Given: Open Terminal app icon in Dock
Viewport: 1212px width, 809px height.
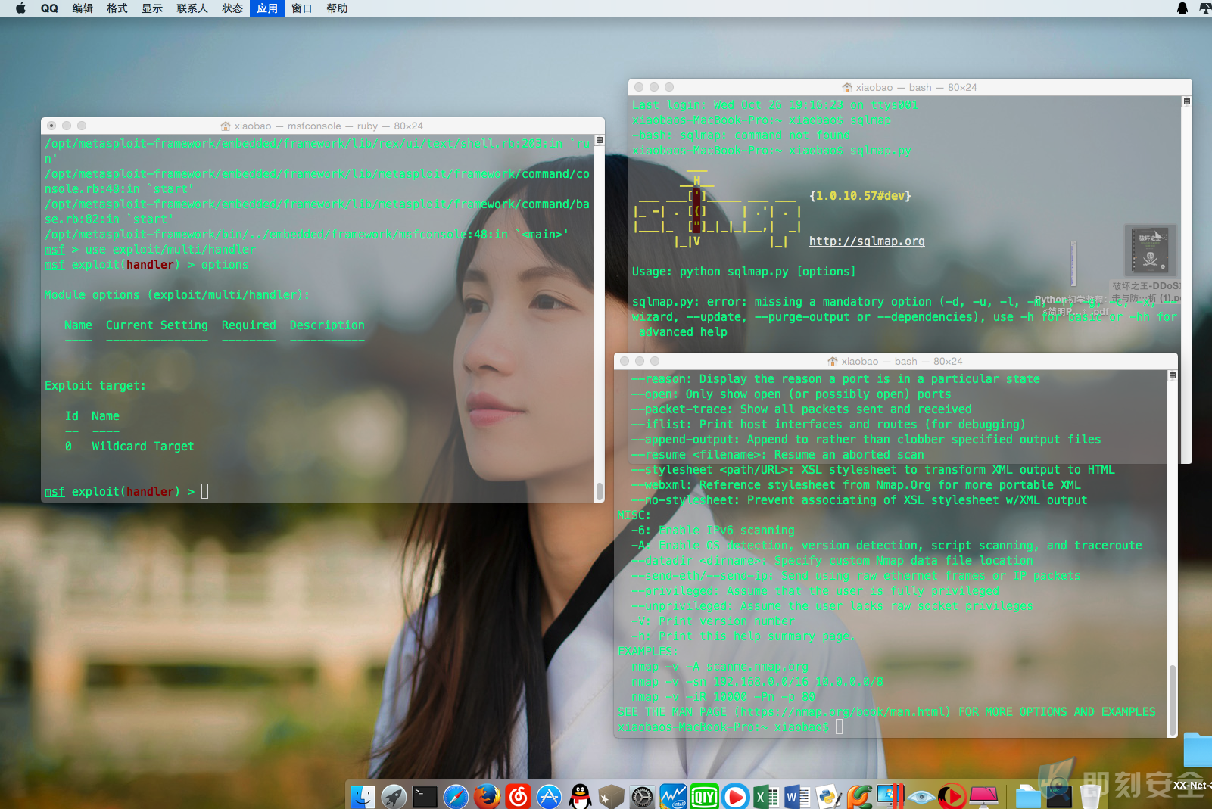Looking at the screenshot, I should click(x=425, y=796).
